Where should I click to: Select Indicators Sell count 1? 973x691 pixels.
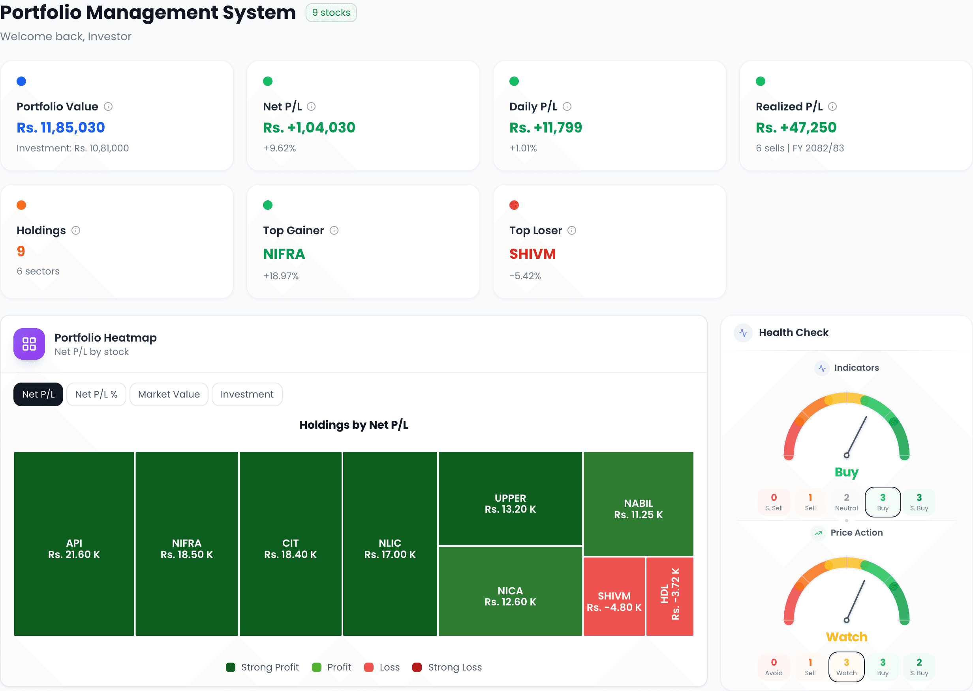click(x=810, y=502)
